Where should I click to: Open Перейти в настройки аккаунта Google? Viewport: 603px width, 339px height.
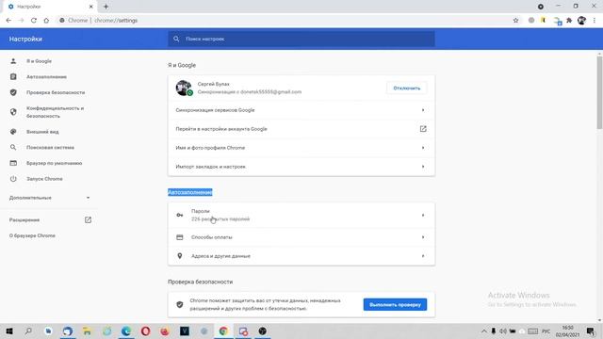pyautogui.click(x=301, y=129)
